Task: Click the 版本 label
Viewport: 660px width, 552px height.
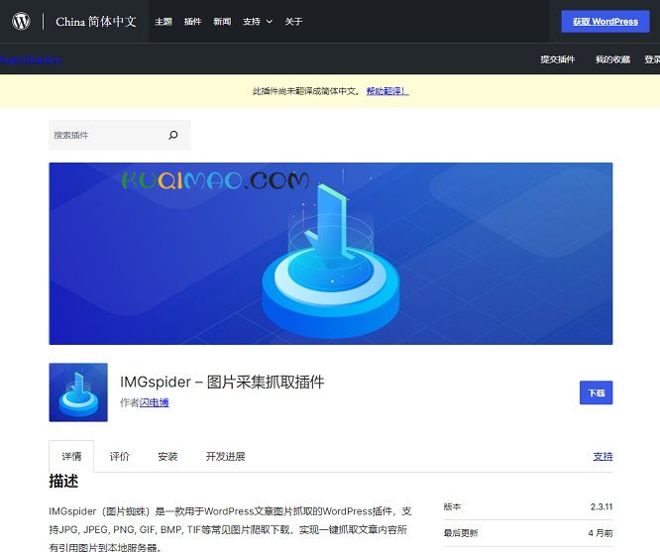Action: pyautogui.click(x=452, y=506)
